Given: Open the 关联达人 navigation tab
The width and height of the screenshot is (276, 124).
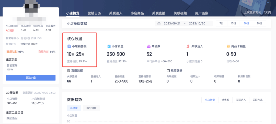Looking at the screenshot, I should click(x=116, y=13).
